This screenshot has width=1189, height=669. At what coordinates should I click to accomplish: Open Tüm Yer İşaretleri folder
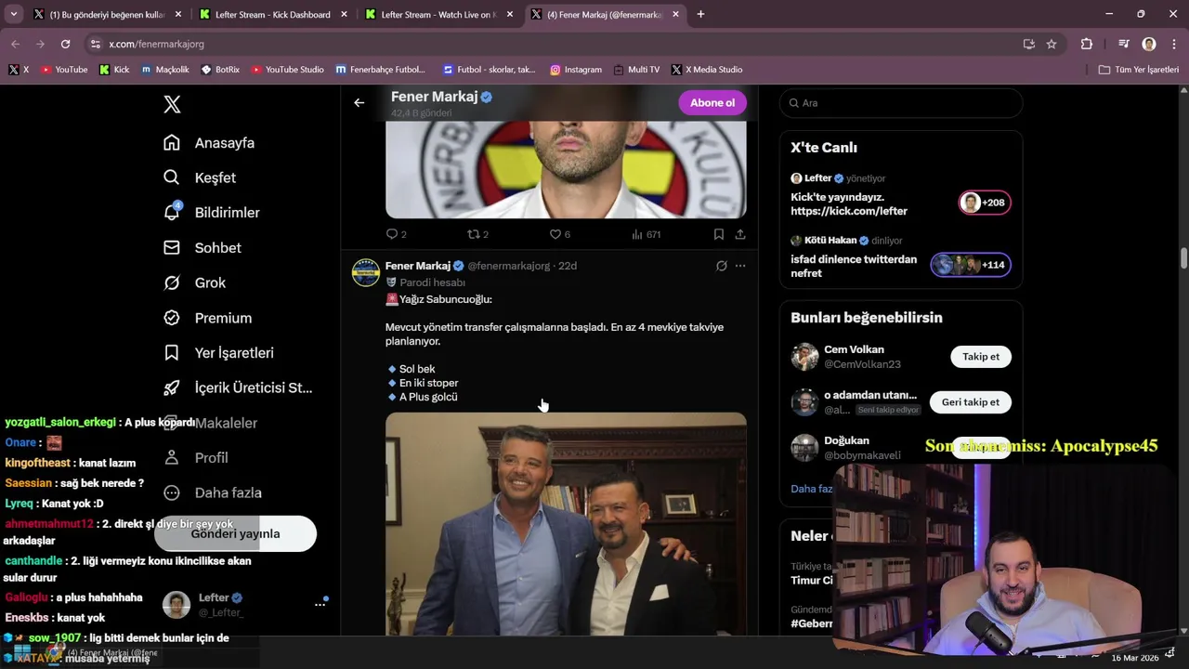(x=1139, y=70)
